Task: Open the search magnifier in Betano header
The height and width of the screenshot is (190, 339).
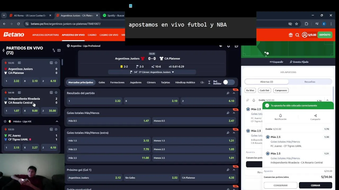Action: pyautogui.click(x=297, y=35)
